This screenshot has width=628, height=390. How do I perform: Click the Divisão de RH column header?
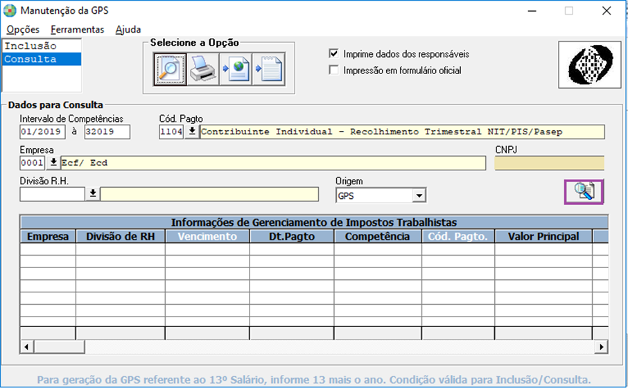[x=120, y=236]
